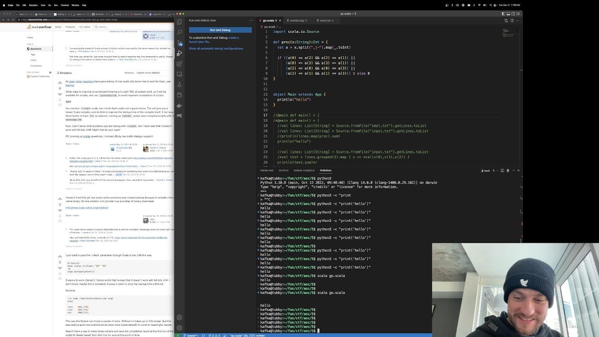Open the new terminal launch profile dropdown
Screen dimensions: 599x337
click(497, 170)
